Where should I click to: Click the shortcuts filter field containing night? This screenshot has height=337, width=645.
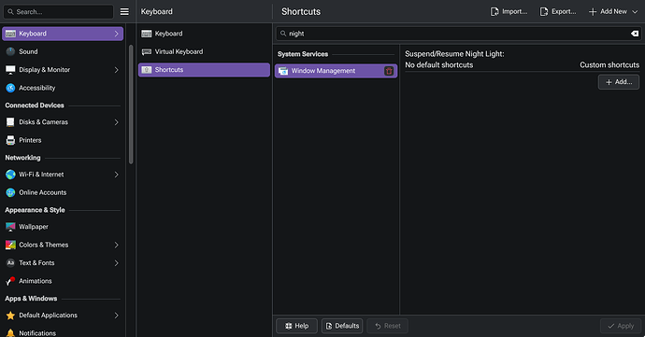[x=458, y=34]
